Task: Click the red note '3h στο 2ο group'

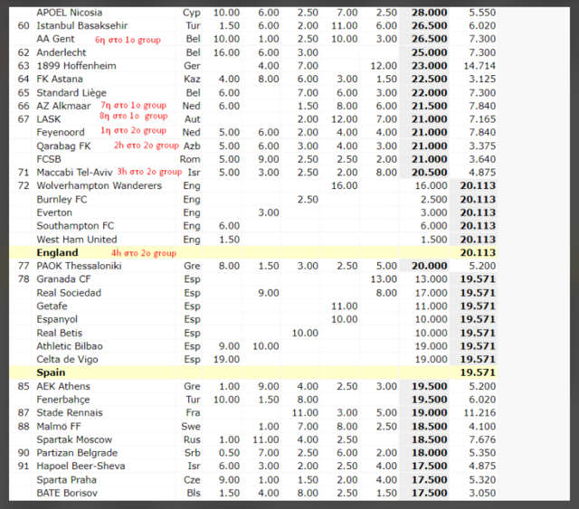Action: click(149, 172)
